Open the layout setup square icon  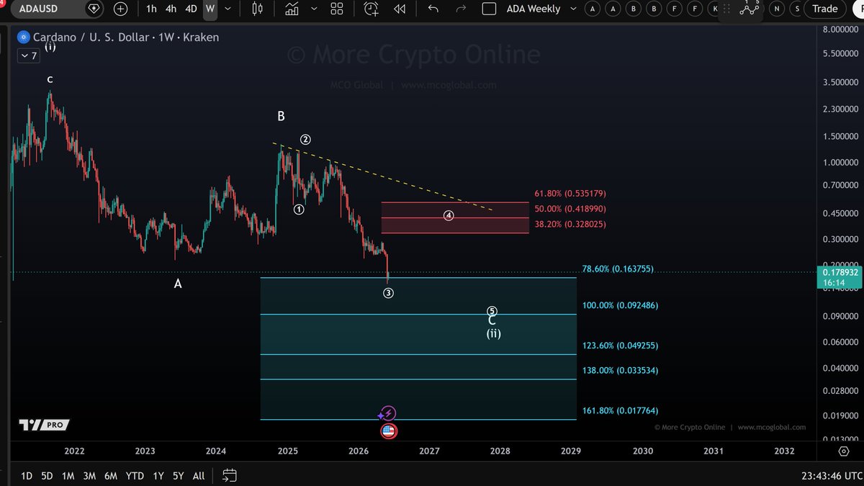(x=489, y=9)
